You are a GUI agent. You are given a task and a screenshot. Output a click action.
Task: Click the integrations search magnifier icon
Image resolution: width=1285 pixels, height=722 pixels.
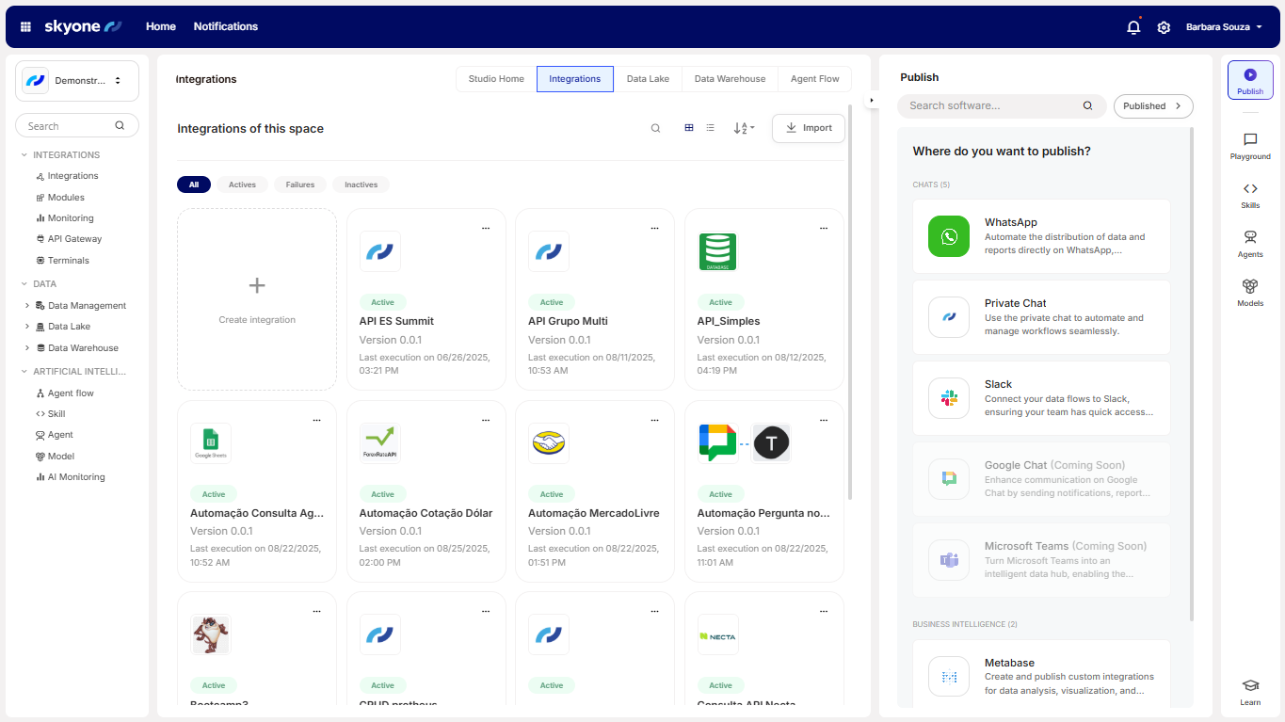pos(655,128)
